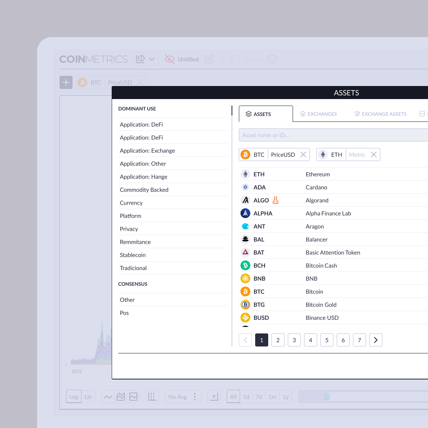Image resolution: width=428 pixels, height=428 pixels.
Task: Click the experimental flask icon beside ALGO
Action: point(276,200)
